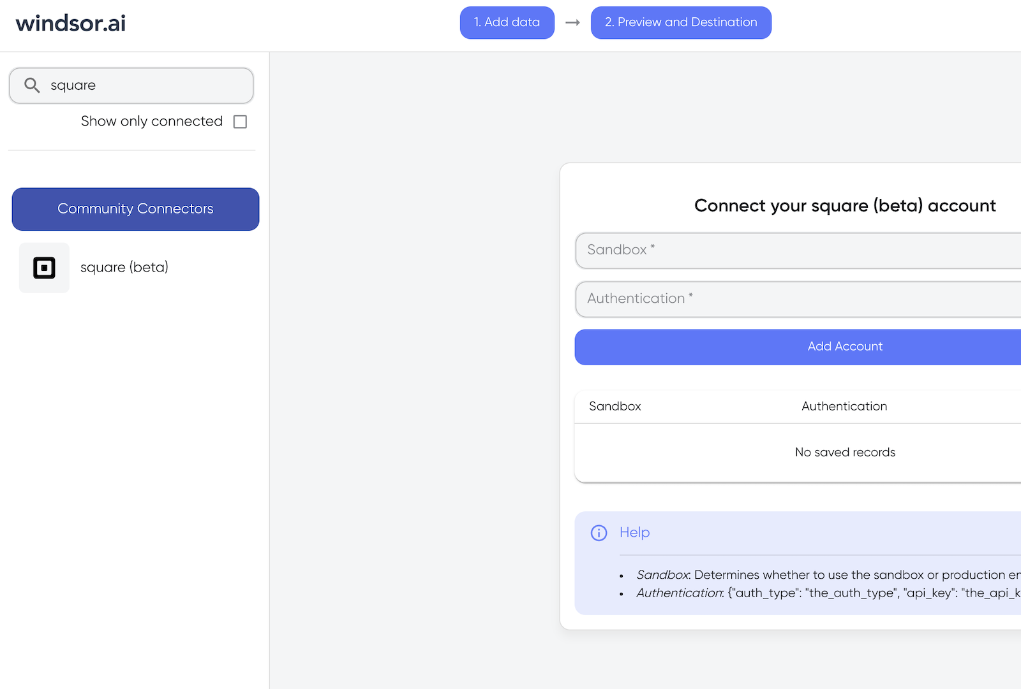Focus the connector search field

tap(131, 85)
